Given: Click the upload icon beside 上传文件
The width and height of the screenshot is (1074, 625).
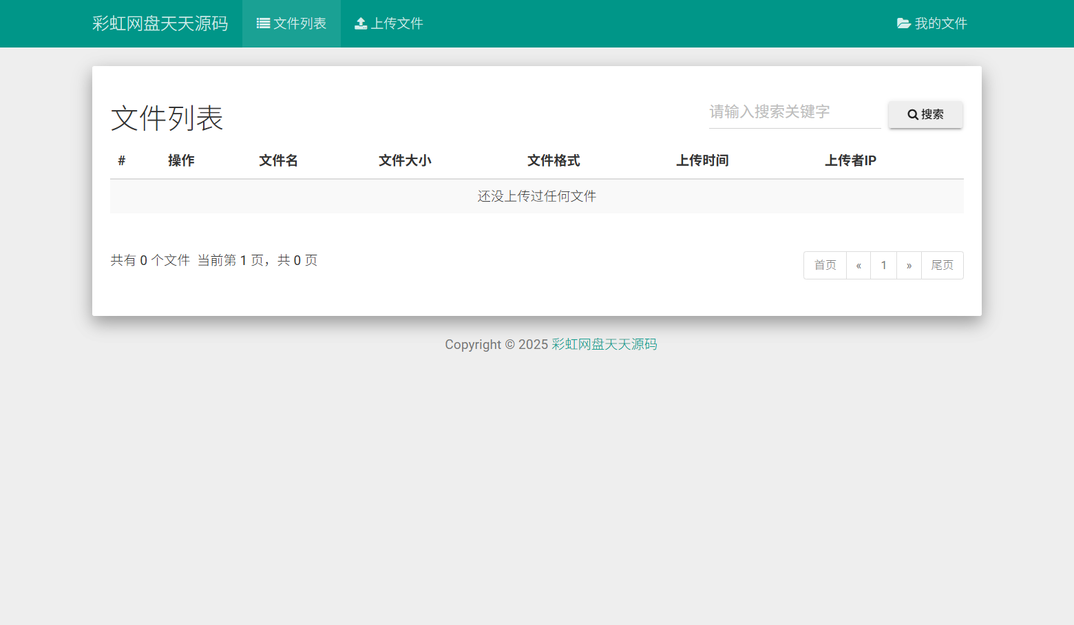Looking at the screenshot, I should point(361,23).
